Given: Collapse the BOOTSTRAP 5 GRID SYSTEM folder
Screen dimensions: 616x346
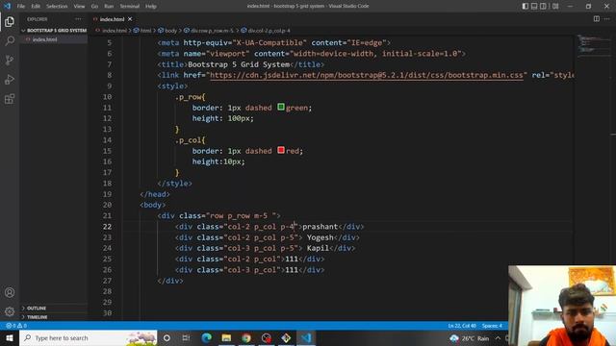Looking at the screenshot, I should (x=54, y=30).
